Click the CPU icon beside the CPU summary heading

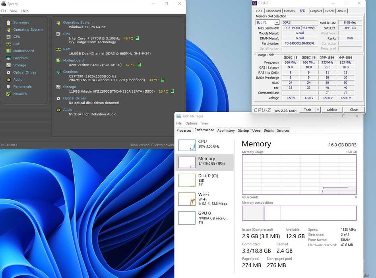58,34
